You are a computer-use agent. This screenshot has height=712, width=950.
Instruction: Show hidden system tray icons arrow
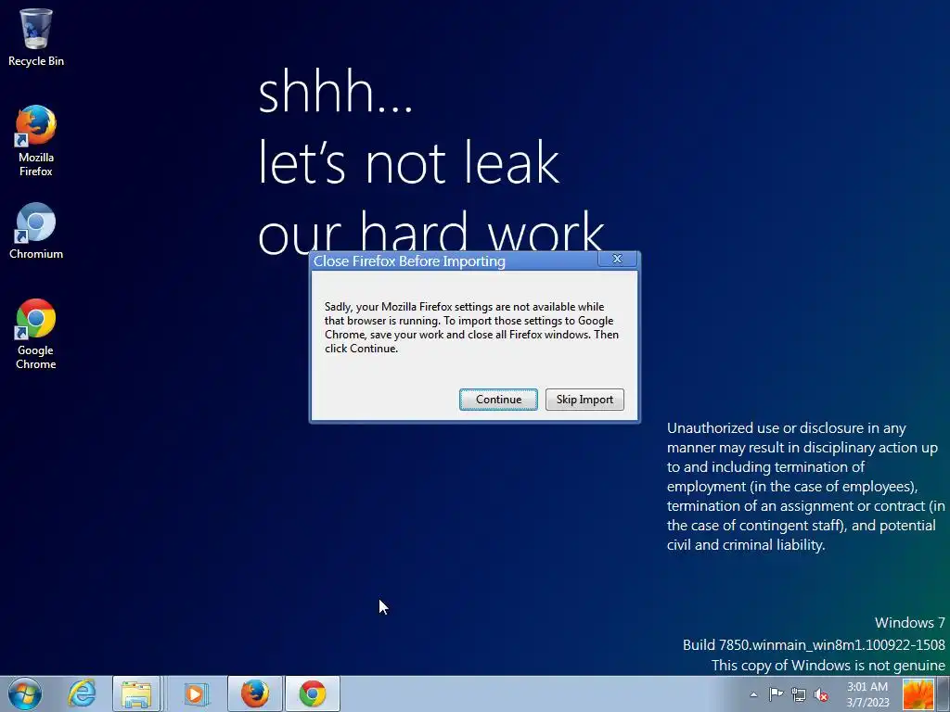(753, 695)
